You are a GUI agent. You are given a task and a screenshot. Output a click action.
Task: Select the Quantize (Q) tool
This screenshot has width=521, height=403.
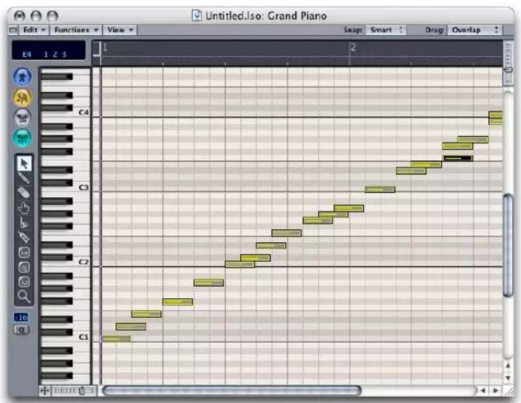(24, 267)
